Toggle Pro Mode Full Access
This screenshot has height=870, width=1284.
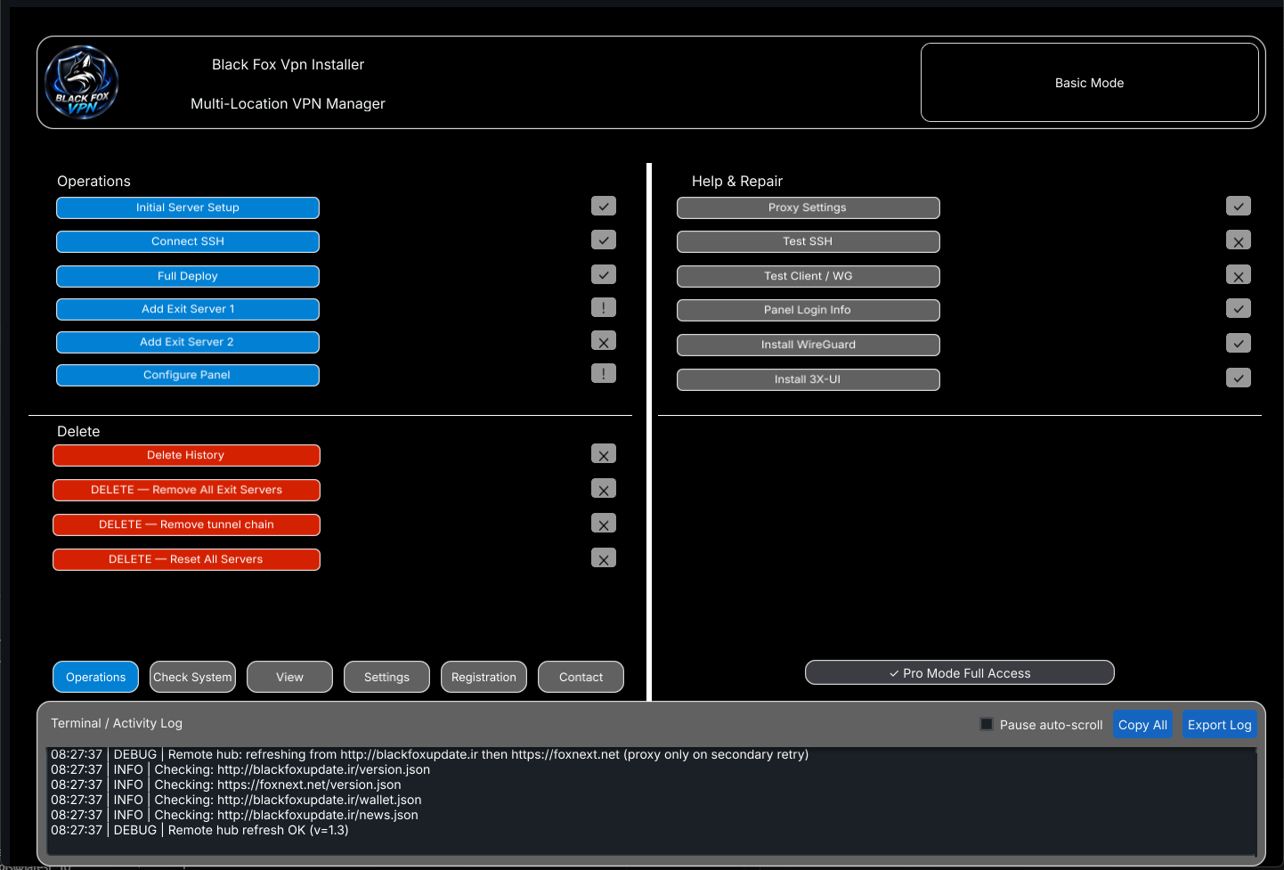960,673
